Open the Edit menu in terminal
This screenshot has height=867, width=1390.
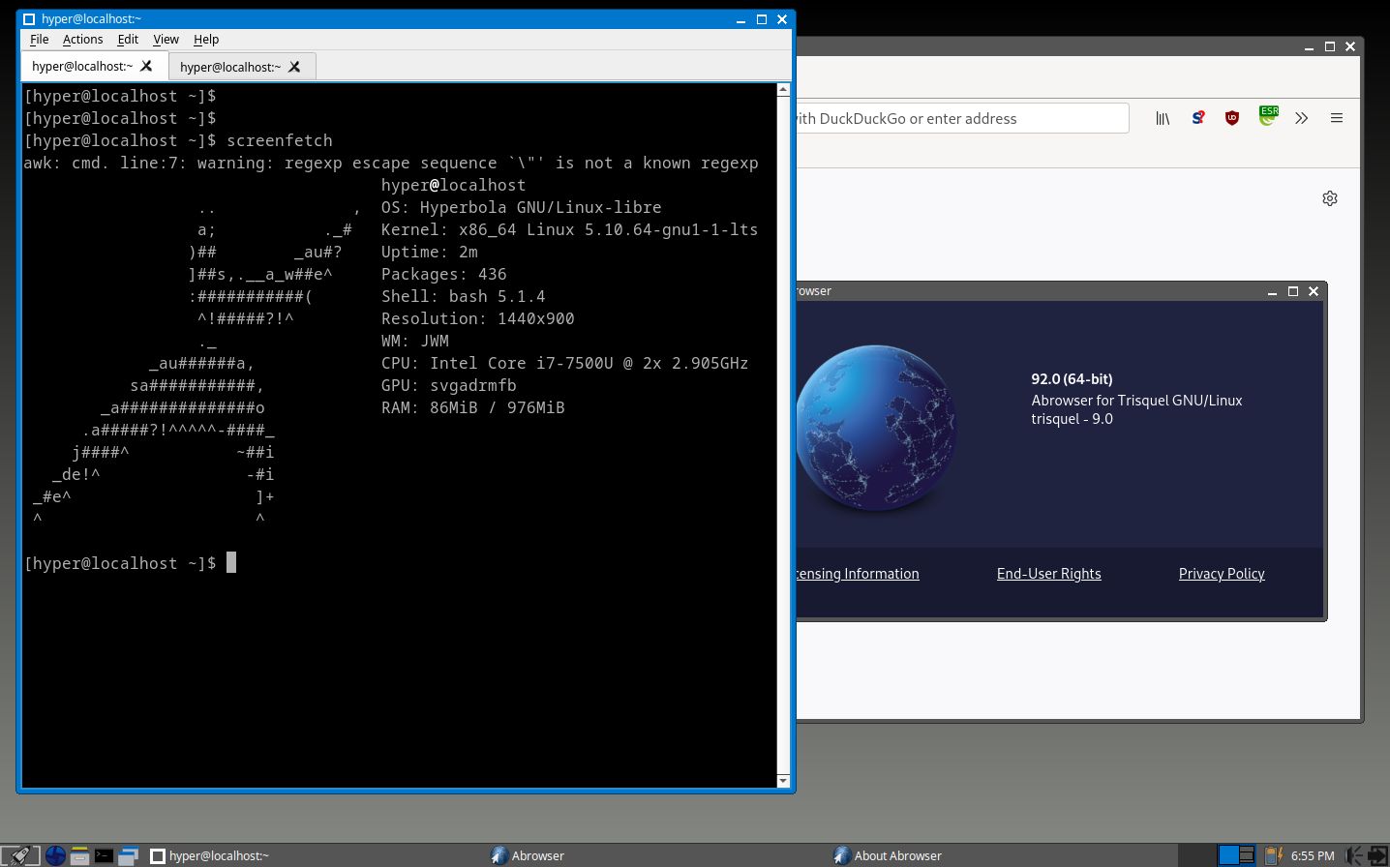(128, 40)
